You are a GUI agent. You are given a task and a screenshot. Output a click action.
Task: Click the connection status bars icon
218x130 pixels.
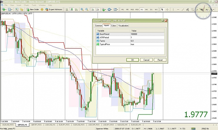(x=193, y=129)
